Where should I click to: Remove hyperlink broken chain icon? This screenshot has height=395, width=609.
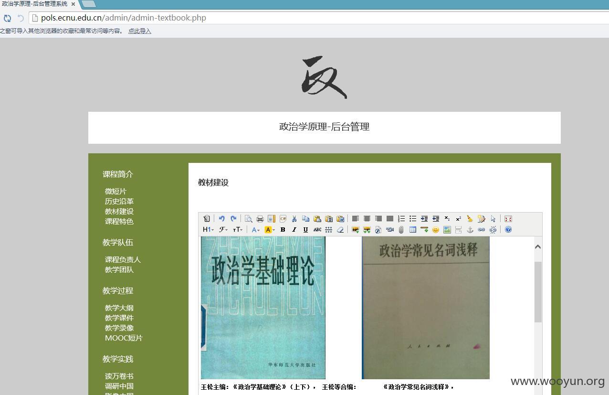pyautogui.click(x=493, y=230)
